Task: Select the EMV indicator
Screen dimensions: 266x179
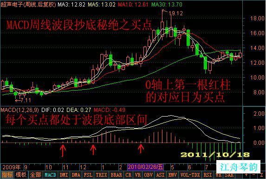Action: click(x=173, y=174)
